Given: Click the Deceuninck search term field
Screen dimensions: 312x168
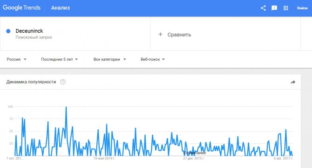Looking at the screenshot, I should click(x=75, y=34).
